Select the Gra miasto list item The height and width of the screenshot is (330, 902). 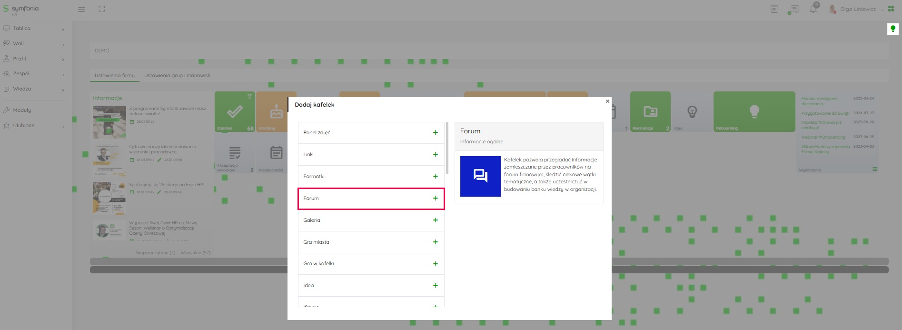tap(362, 242)
